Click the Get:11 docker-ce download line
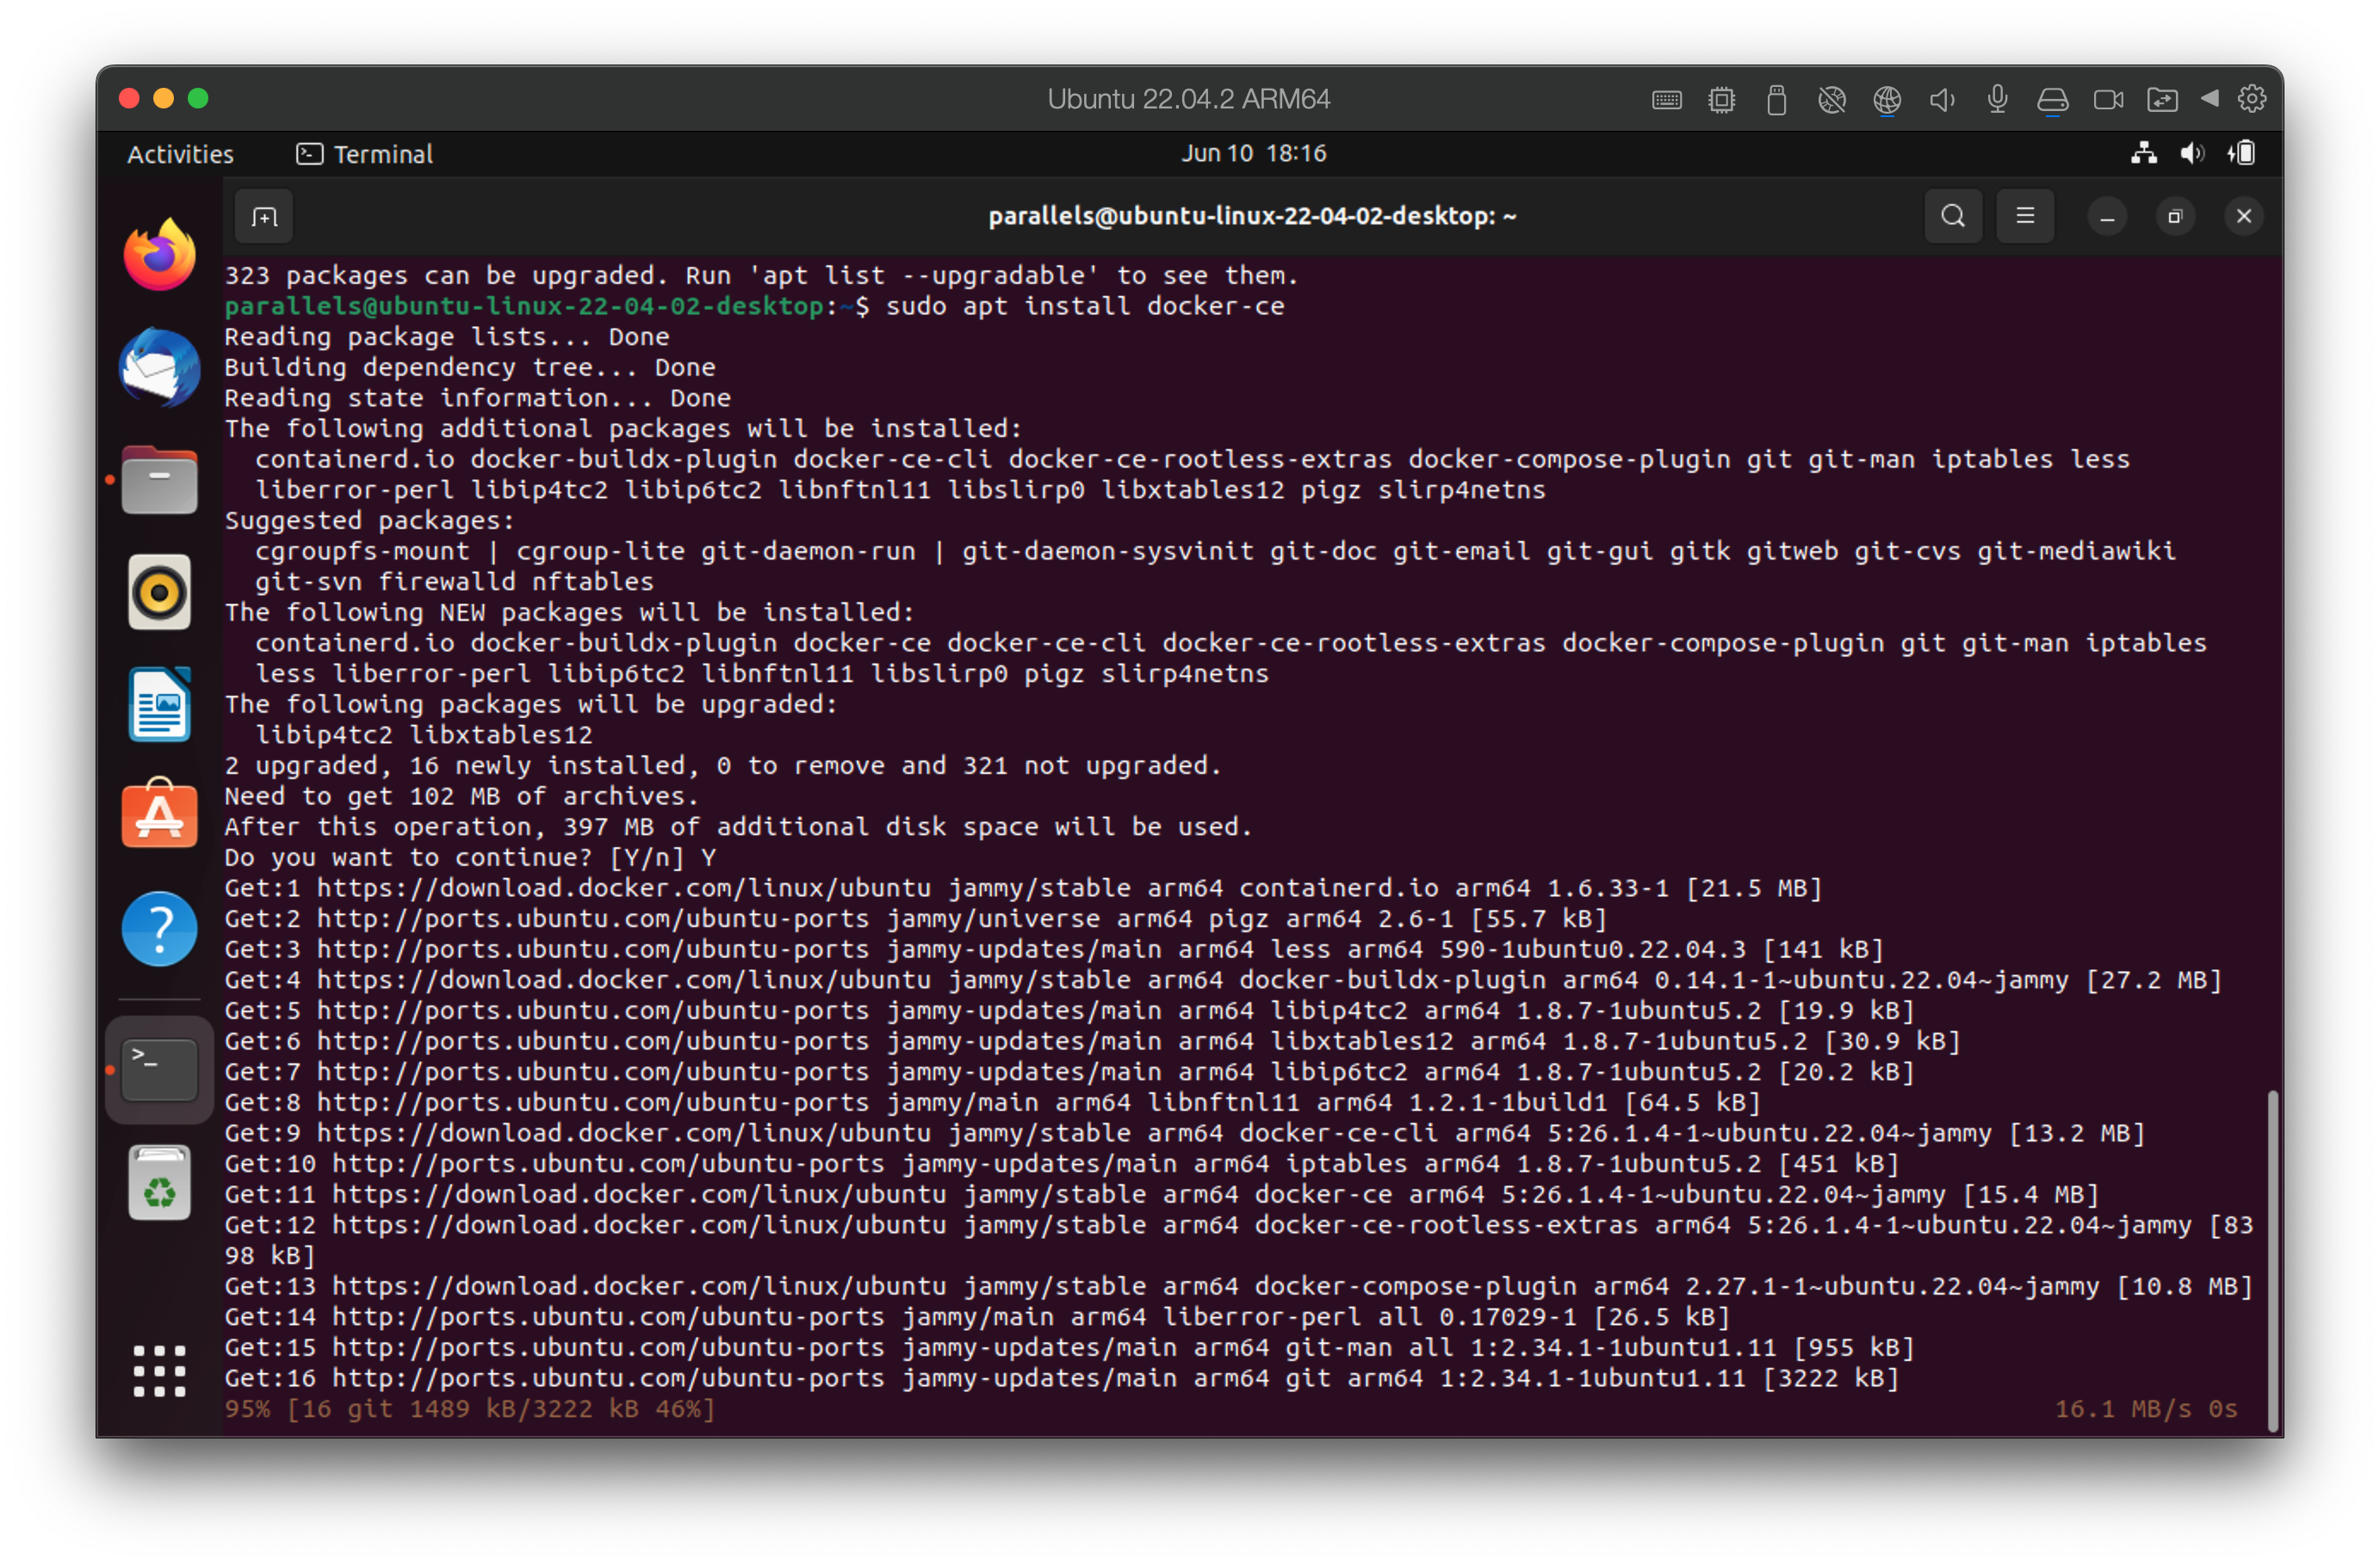The image size is (2380, 1565). coord(1161,1194)
